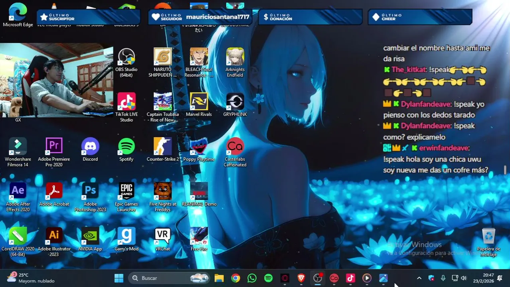This screenshot has width=510, height=287.
Task: Open VRChat desktop shortcut
Action: tap(162, 240)
